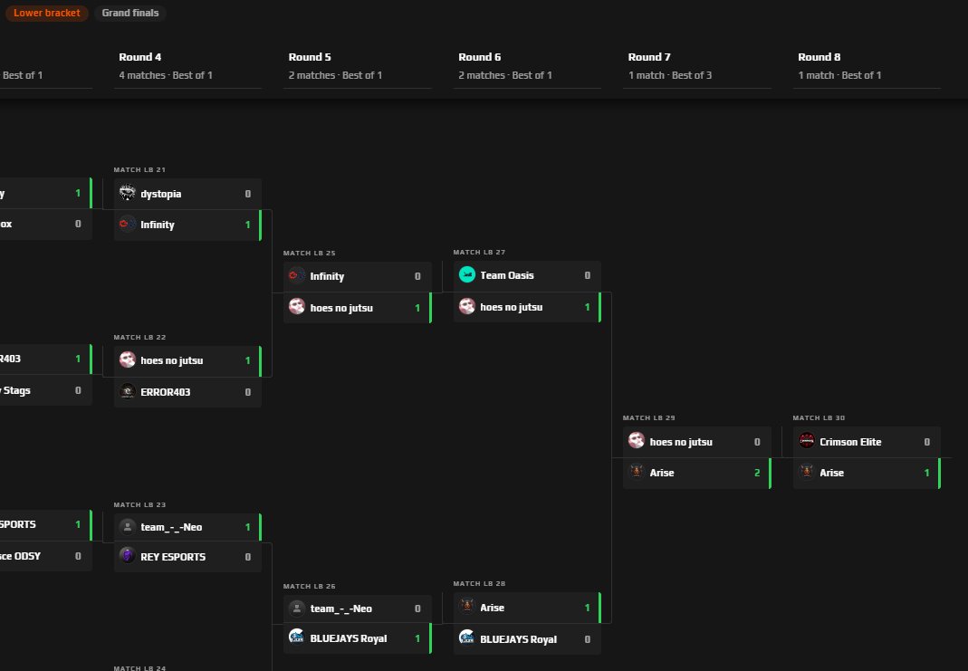
Task: Select the Round 6 column header
Action: (x=480, y=57)
